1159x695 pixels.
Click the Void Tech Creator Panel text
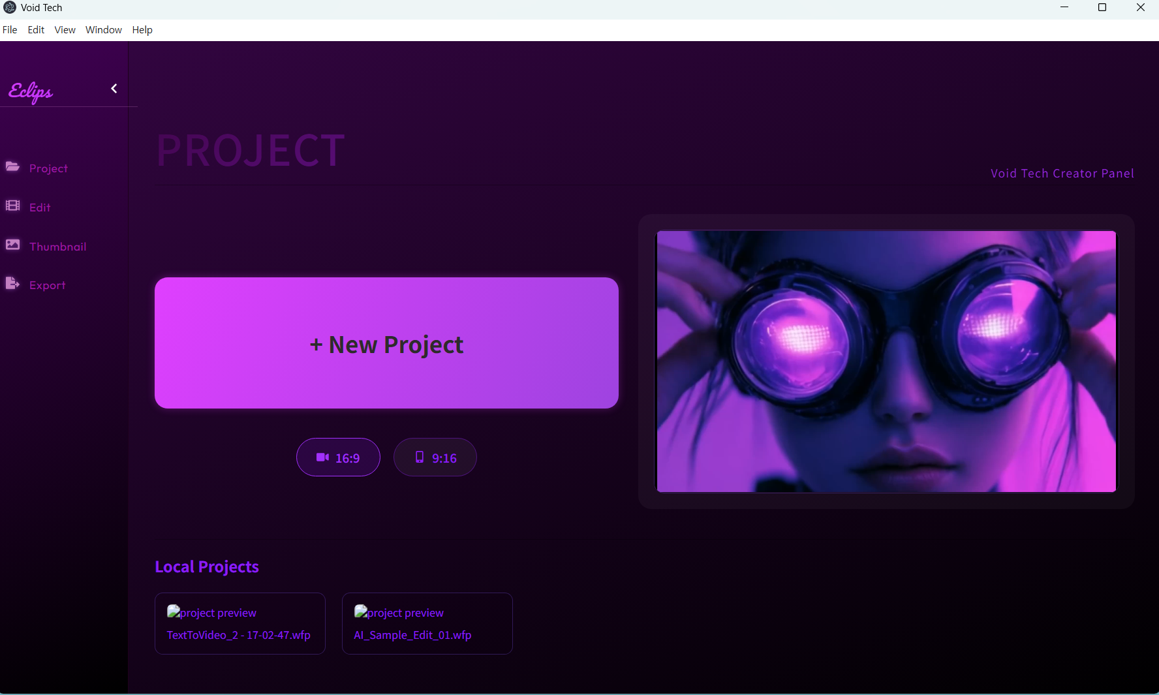point(1062,174)
